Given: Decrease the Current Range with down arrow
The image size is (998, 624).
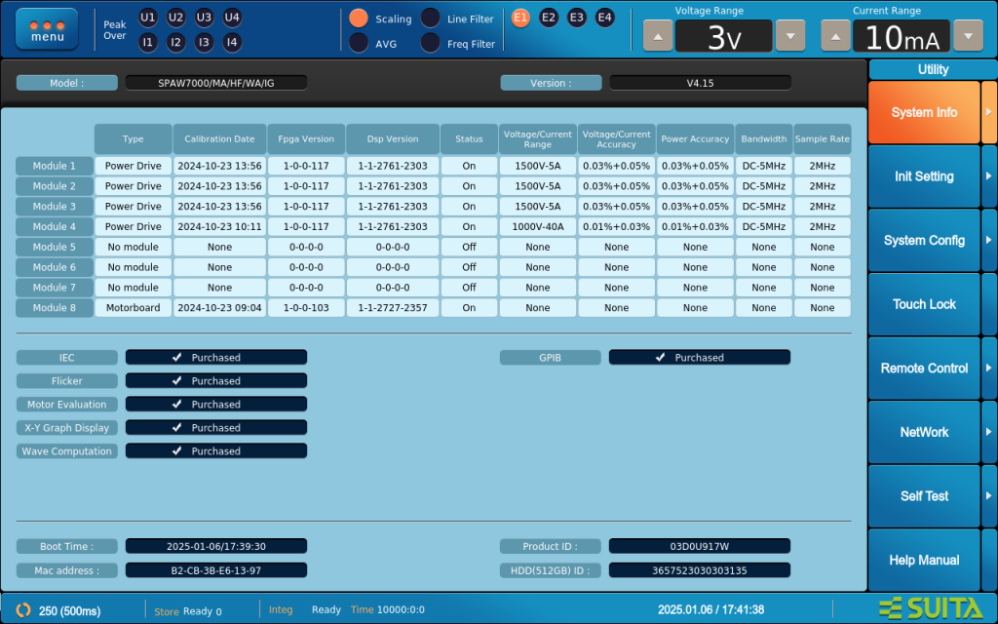Looking at the screenshot, I should (x=967, y=36).
